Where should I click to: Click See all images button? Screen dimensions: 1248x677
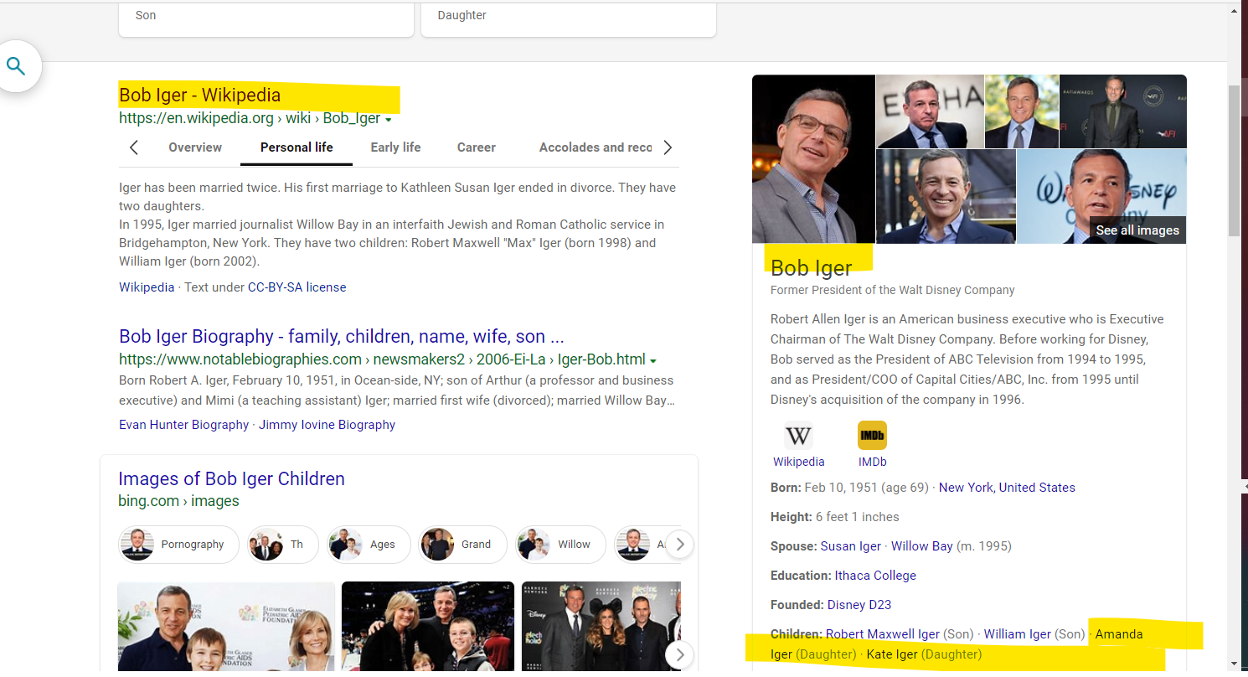click(1137, 230)
